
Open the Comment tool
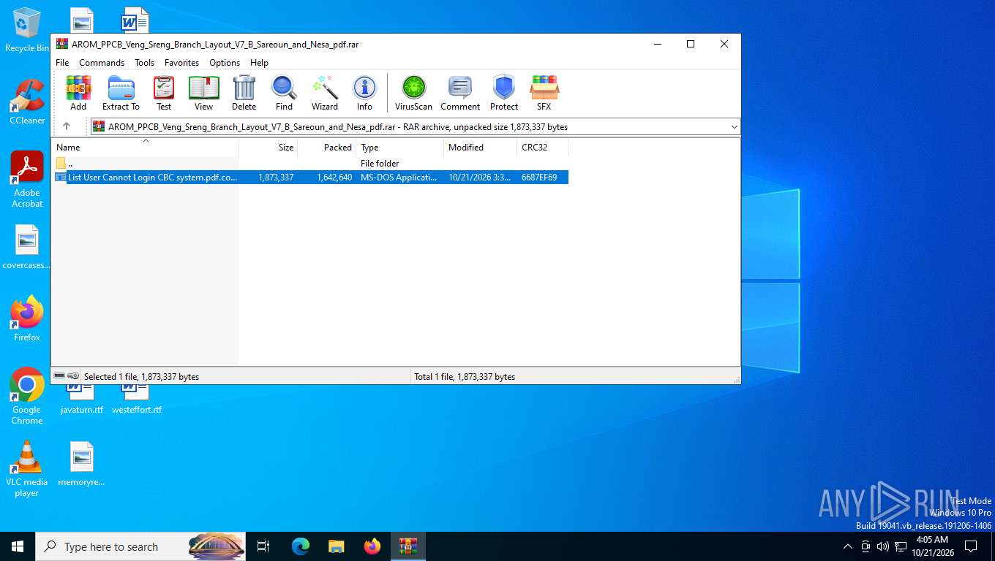click(460, 93)
